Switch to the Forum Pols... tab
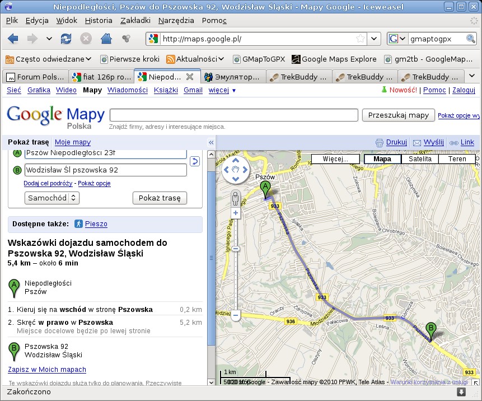482x401 pixels. (x=35, y=77)
